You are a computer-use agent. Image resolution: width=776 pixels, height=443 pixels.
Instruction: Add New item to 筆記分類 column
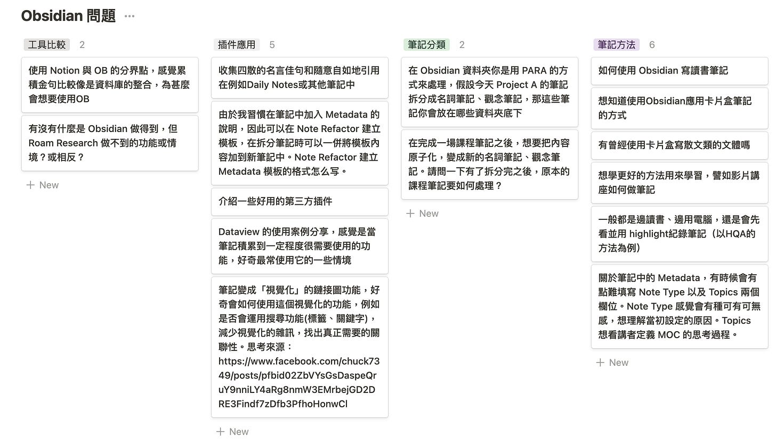[x=422, y=214]
